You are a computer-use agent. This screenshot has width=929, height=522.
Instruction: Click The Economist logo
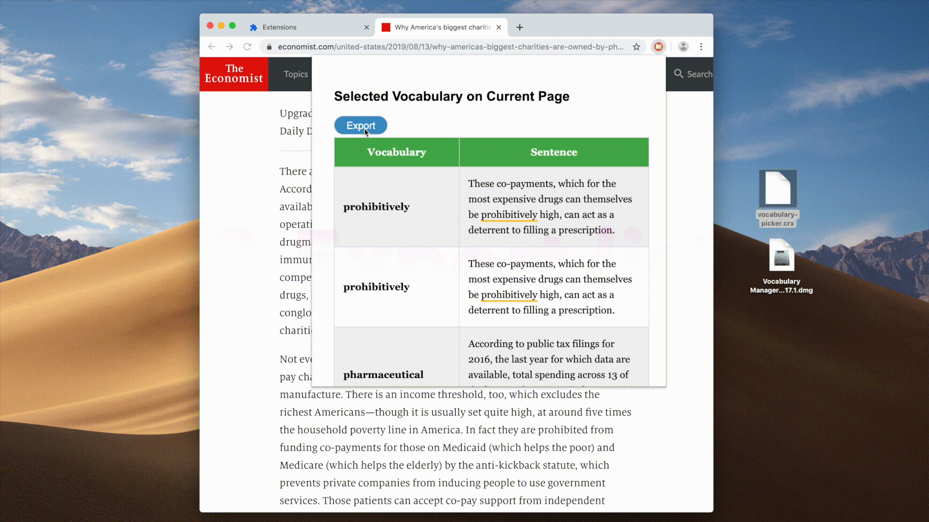pyautogui.click(x=234, y=74)
